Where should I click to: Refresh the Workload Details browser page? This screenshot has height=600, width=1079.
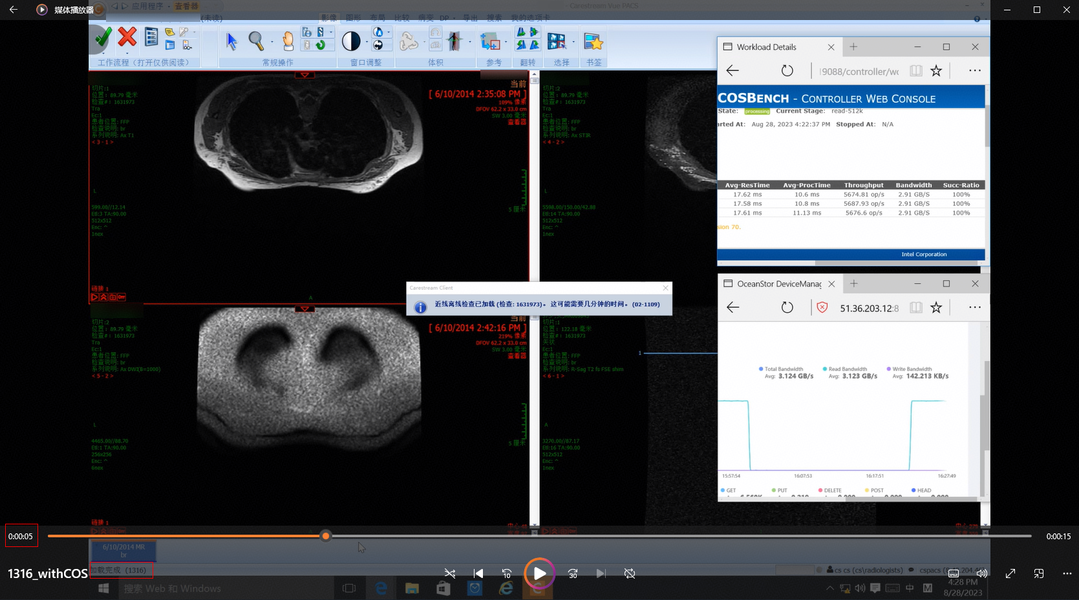[787, 70]
